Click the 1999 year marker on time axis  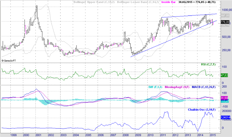[13, 135]
